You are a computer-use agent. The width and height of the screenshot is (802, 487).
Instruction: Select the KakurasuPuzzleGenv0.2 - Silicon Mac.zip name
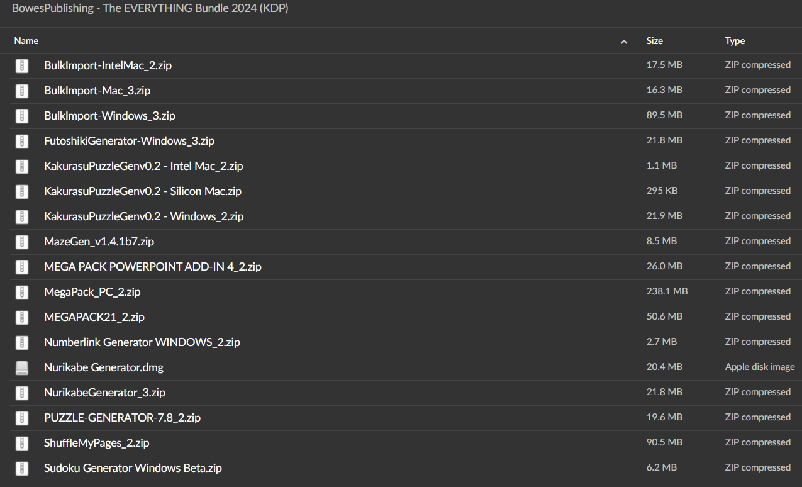(x=143, y=191)
